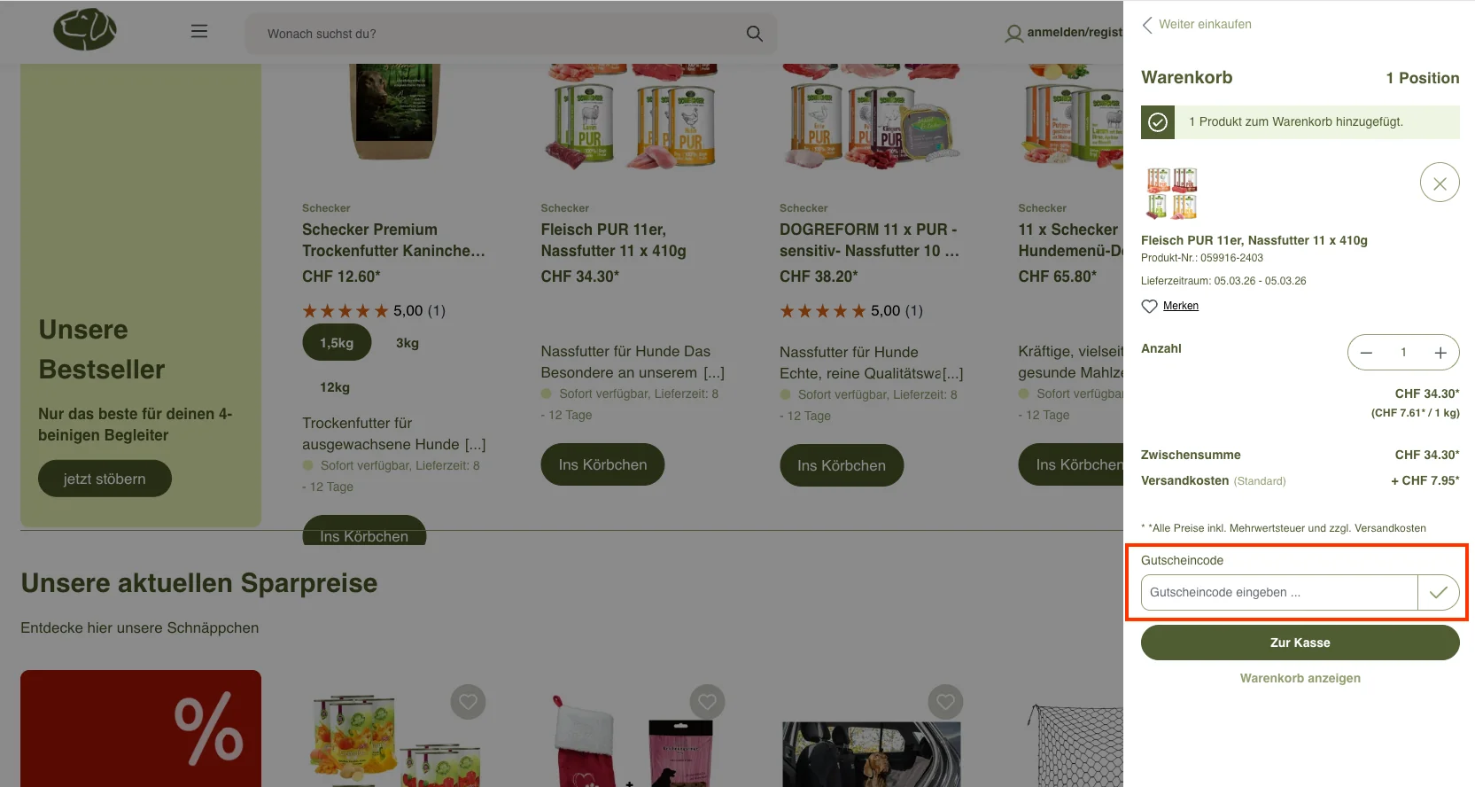Click the Zur Kasse button

[x=1300, y=643]
